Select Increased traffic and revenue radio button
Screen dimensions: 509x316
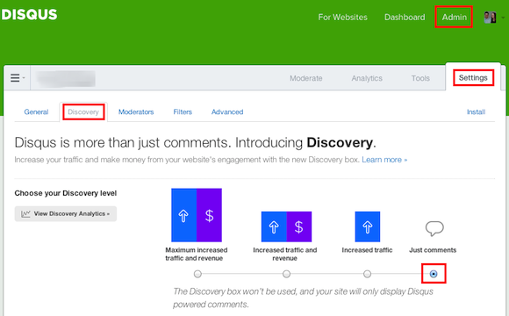click(286, 274)
